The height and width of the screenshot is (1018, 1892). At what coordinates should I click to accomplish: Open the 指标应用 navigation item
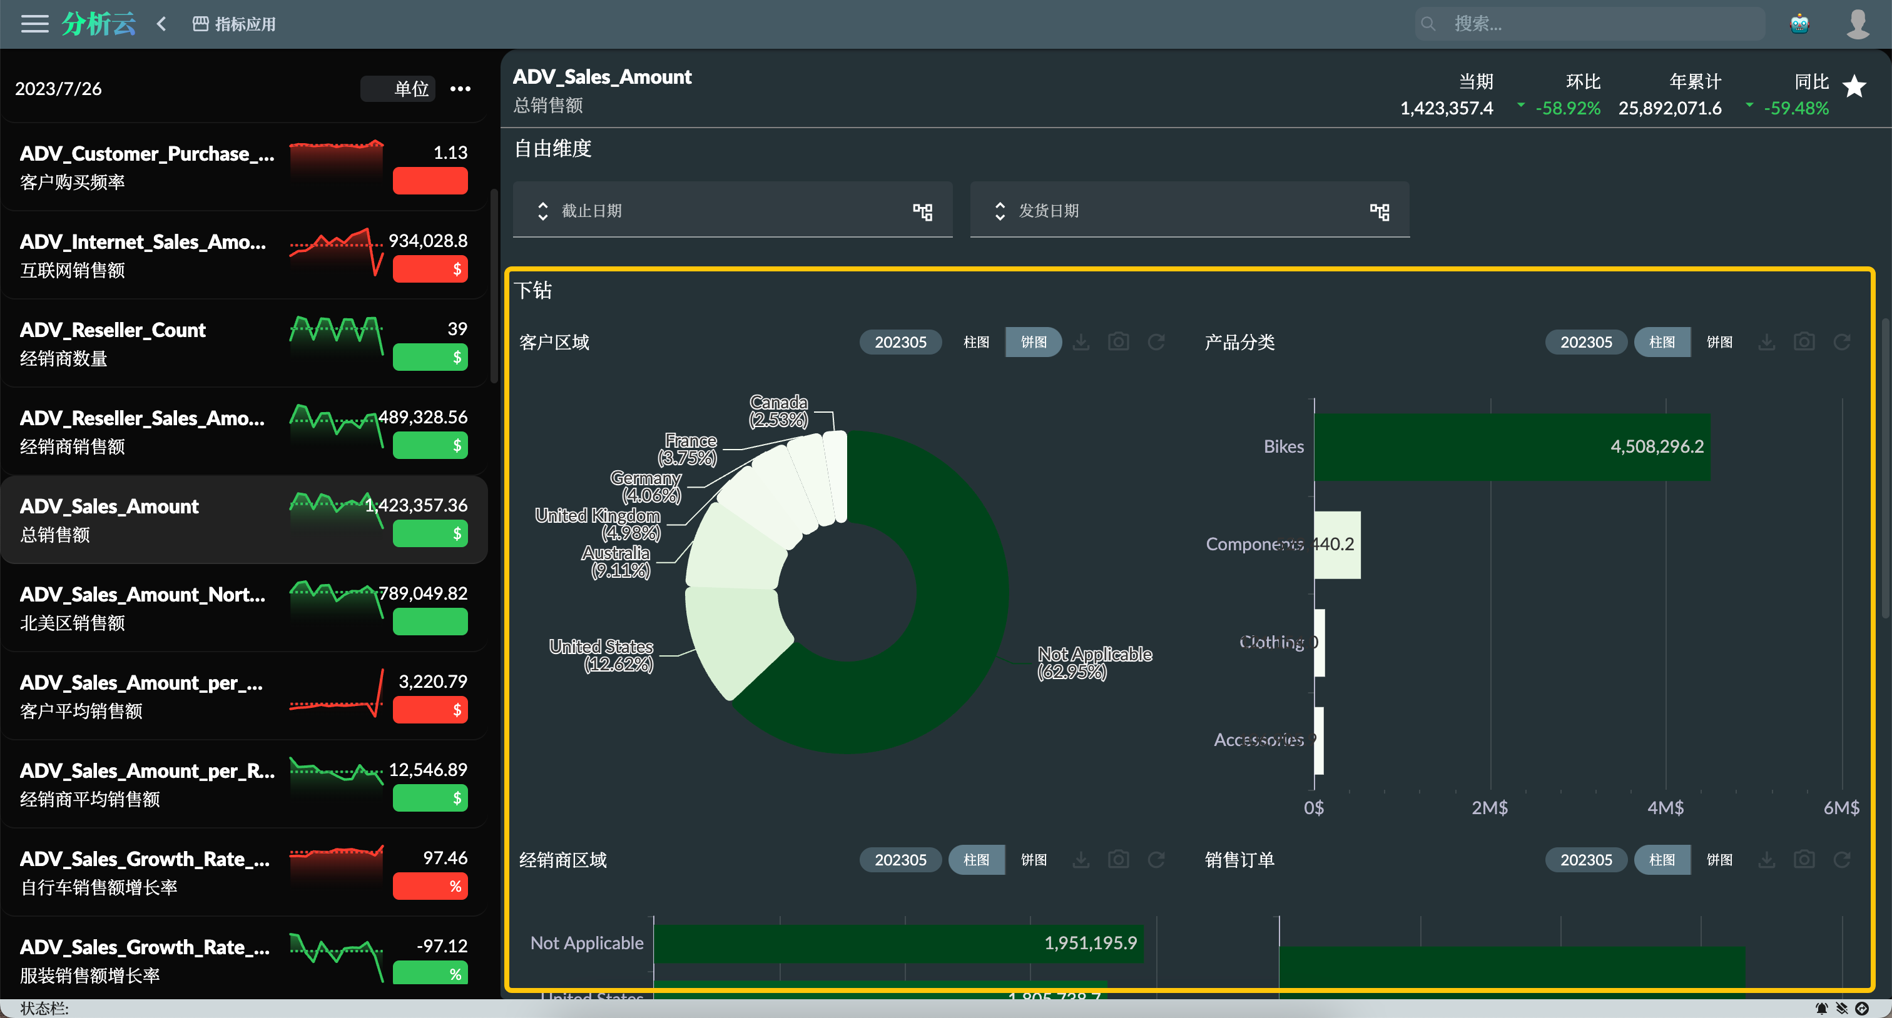tap(235, 24)
